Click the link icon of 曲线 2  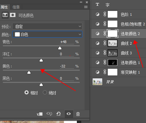[105, 43]
